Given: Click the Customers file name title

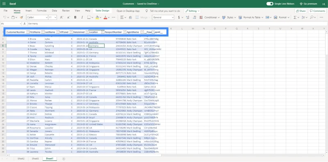Looking at the screenshot, I should 141,4.
